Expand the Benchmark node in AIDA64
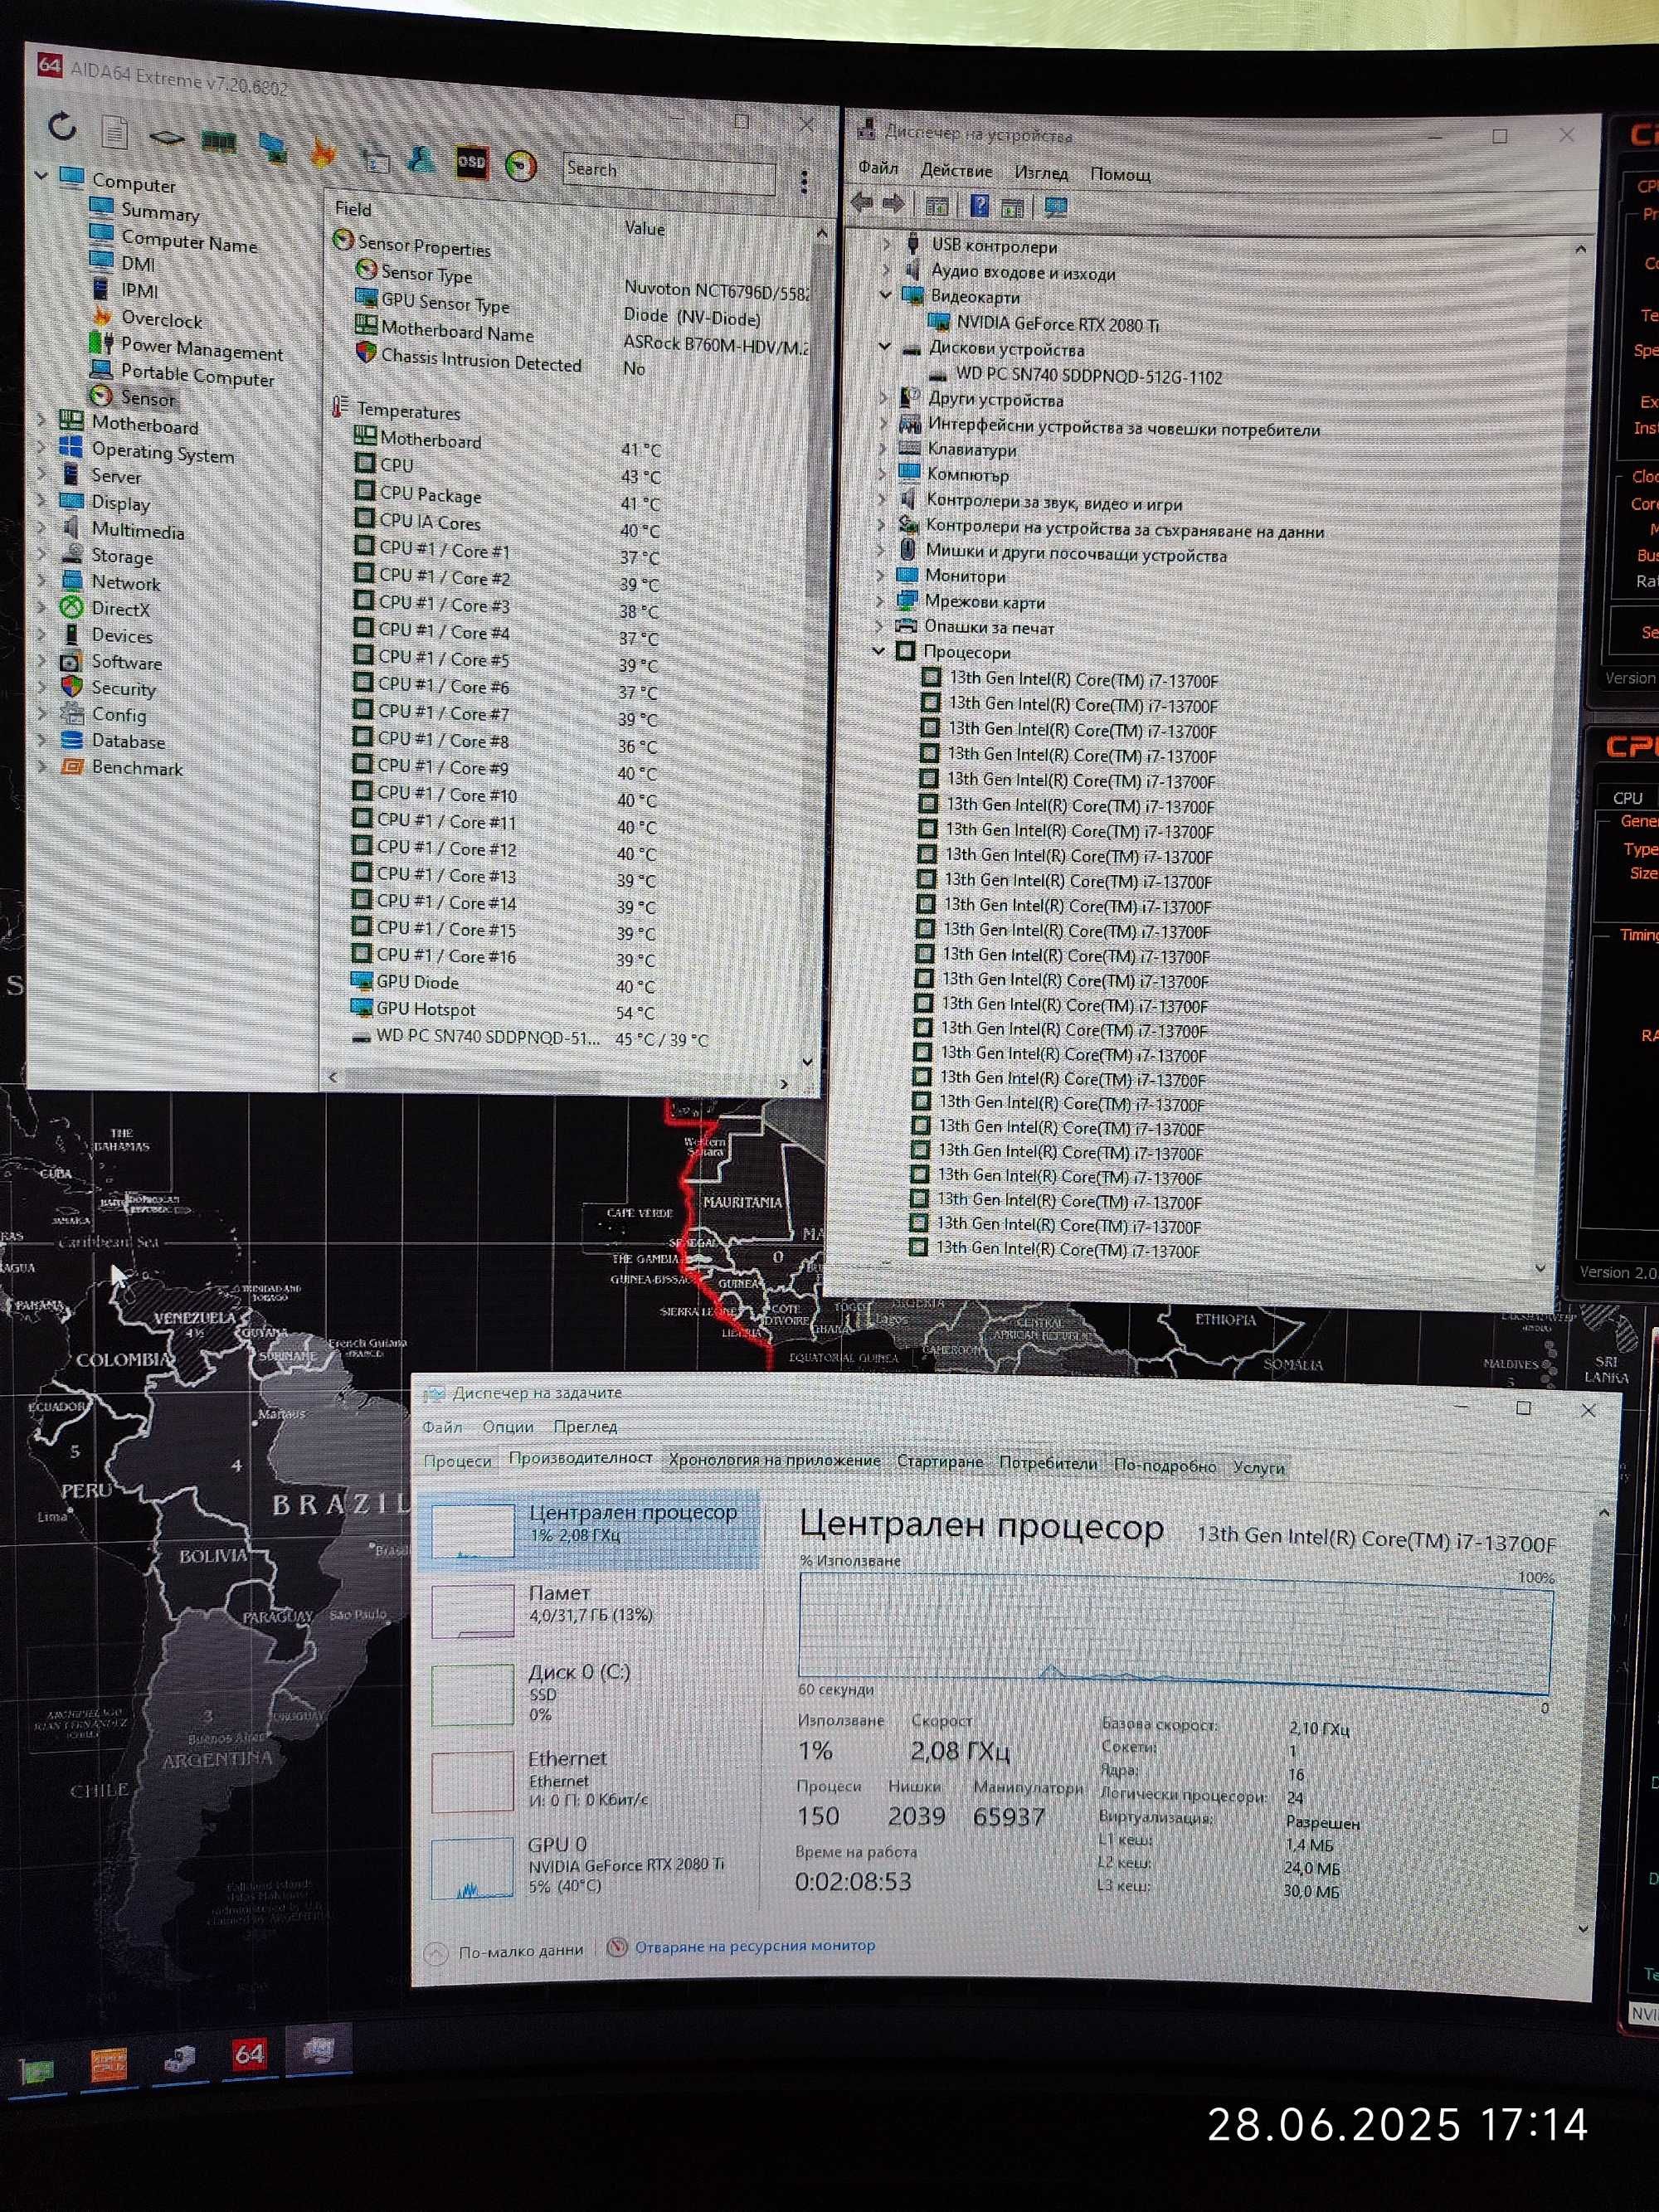Viewport: 1659px width, 2212px height. (42, 766)
